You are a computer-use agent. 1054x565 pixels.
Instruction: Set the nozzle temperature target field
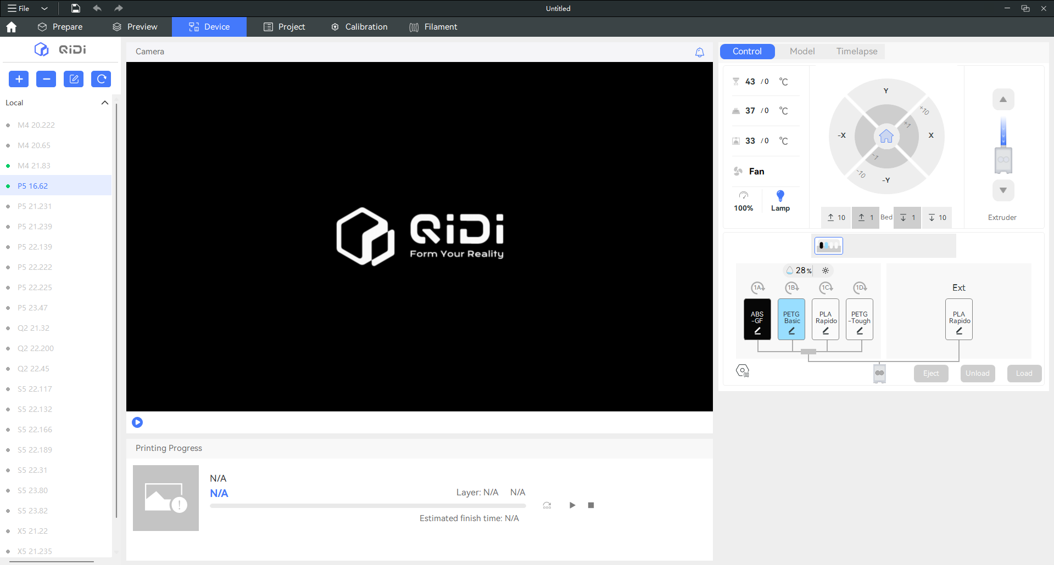click(x=767, y=82)
